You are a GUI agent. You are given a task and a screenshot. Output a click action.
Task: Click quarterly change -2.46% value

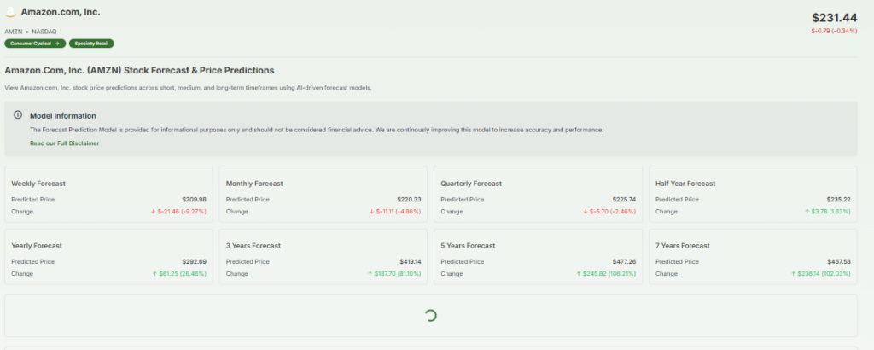pos(609,212)
